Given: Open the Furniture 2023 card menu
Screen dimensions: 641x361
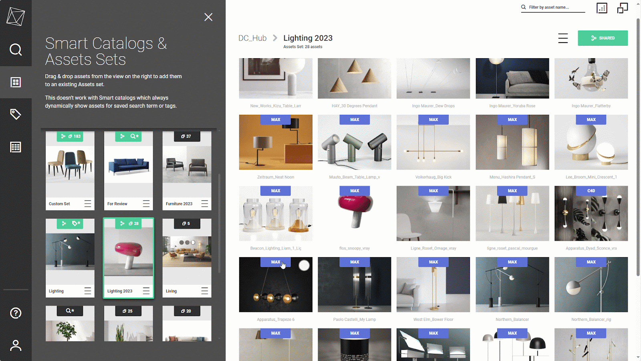Looking at the screenshot, I should pyautogui.click(x=205, y=204).
